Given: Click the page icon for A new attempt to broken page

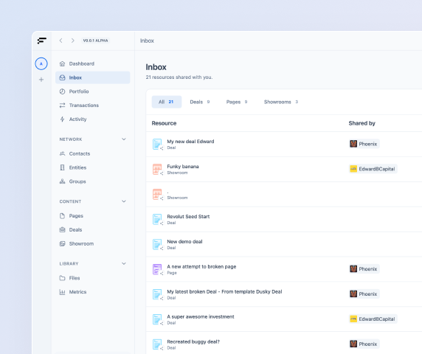Looking at the screenshot, I should tap(157, 269).
